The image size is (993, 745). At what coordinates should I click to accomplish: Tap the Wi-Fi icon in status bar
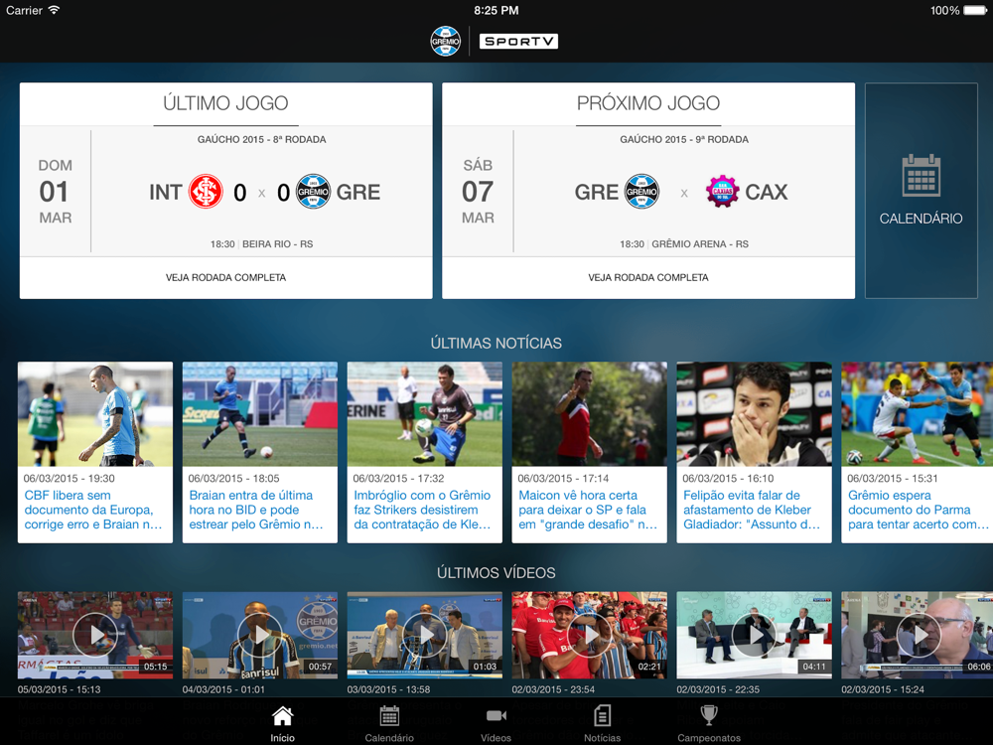[x=54, y=10]
